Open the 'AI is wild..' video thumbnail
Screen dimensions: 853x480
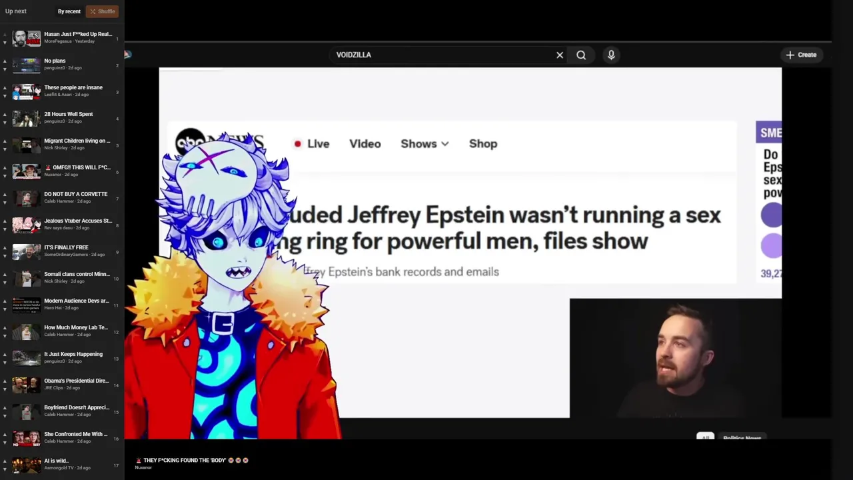click(27, 465)
